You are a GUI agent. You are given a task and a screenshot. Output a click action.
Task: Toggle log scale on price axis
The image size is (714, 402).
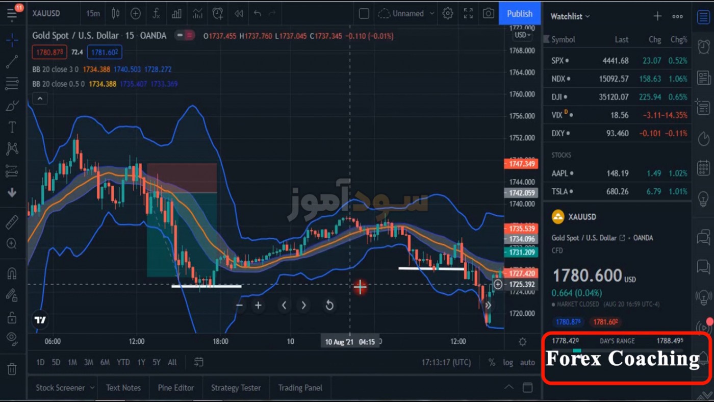(x=508, y=362)
